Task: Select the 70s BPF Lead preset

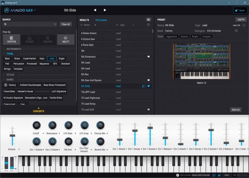Action: (x=115, y=92)
